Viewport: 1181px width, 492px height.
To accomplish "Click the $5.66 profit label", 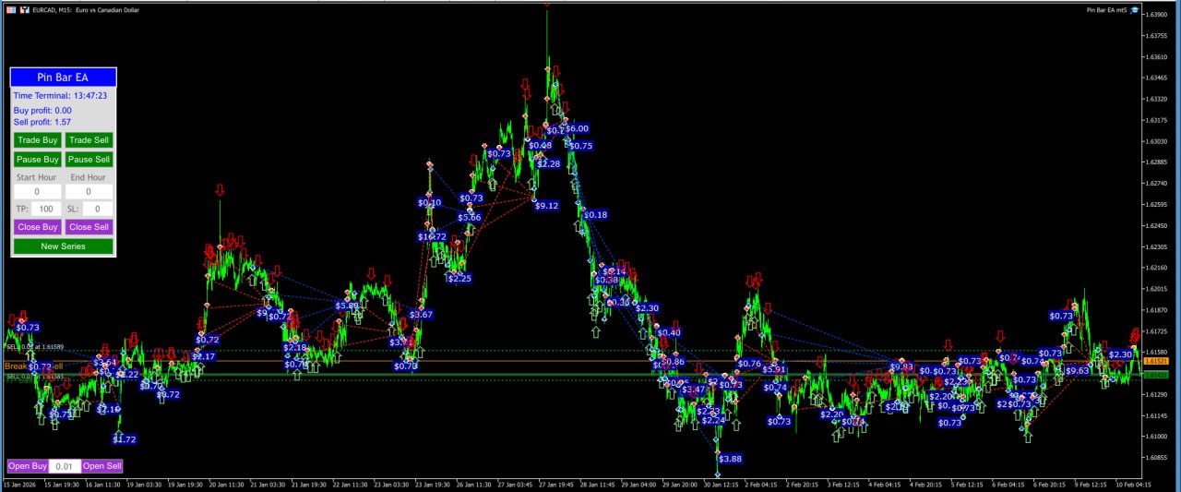I will pos(469,218).
